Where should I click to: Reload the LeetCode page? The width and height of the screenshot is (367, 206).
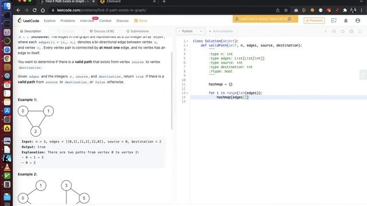pyautogui.click(x=34, y=10)
